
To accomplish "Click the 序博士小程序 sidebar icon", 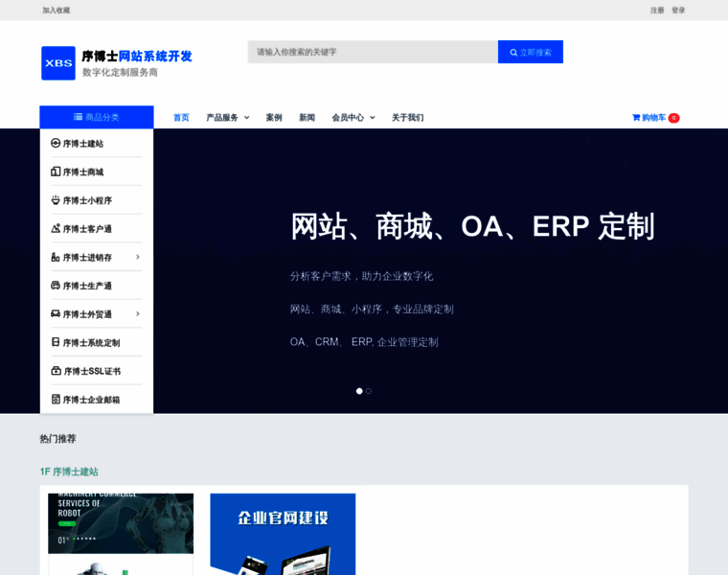I will [56, 200].
